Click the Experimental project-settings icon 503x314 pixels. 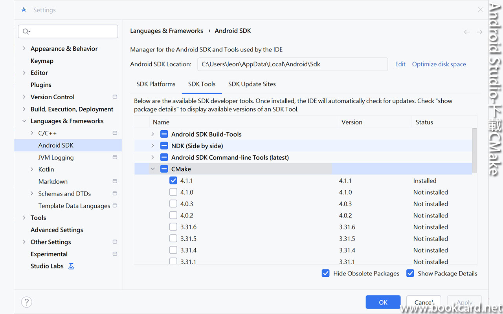115,254
